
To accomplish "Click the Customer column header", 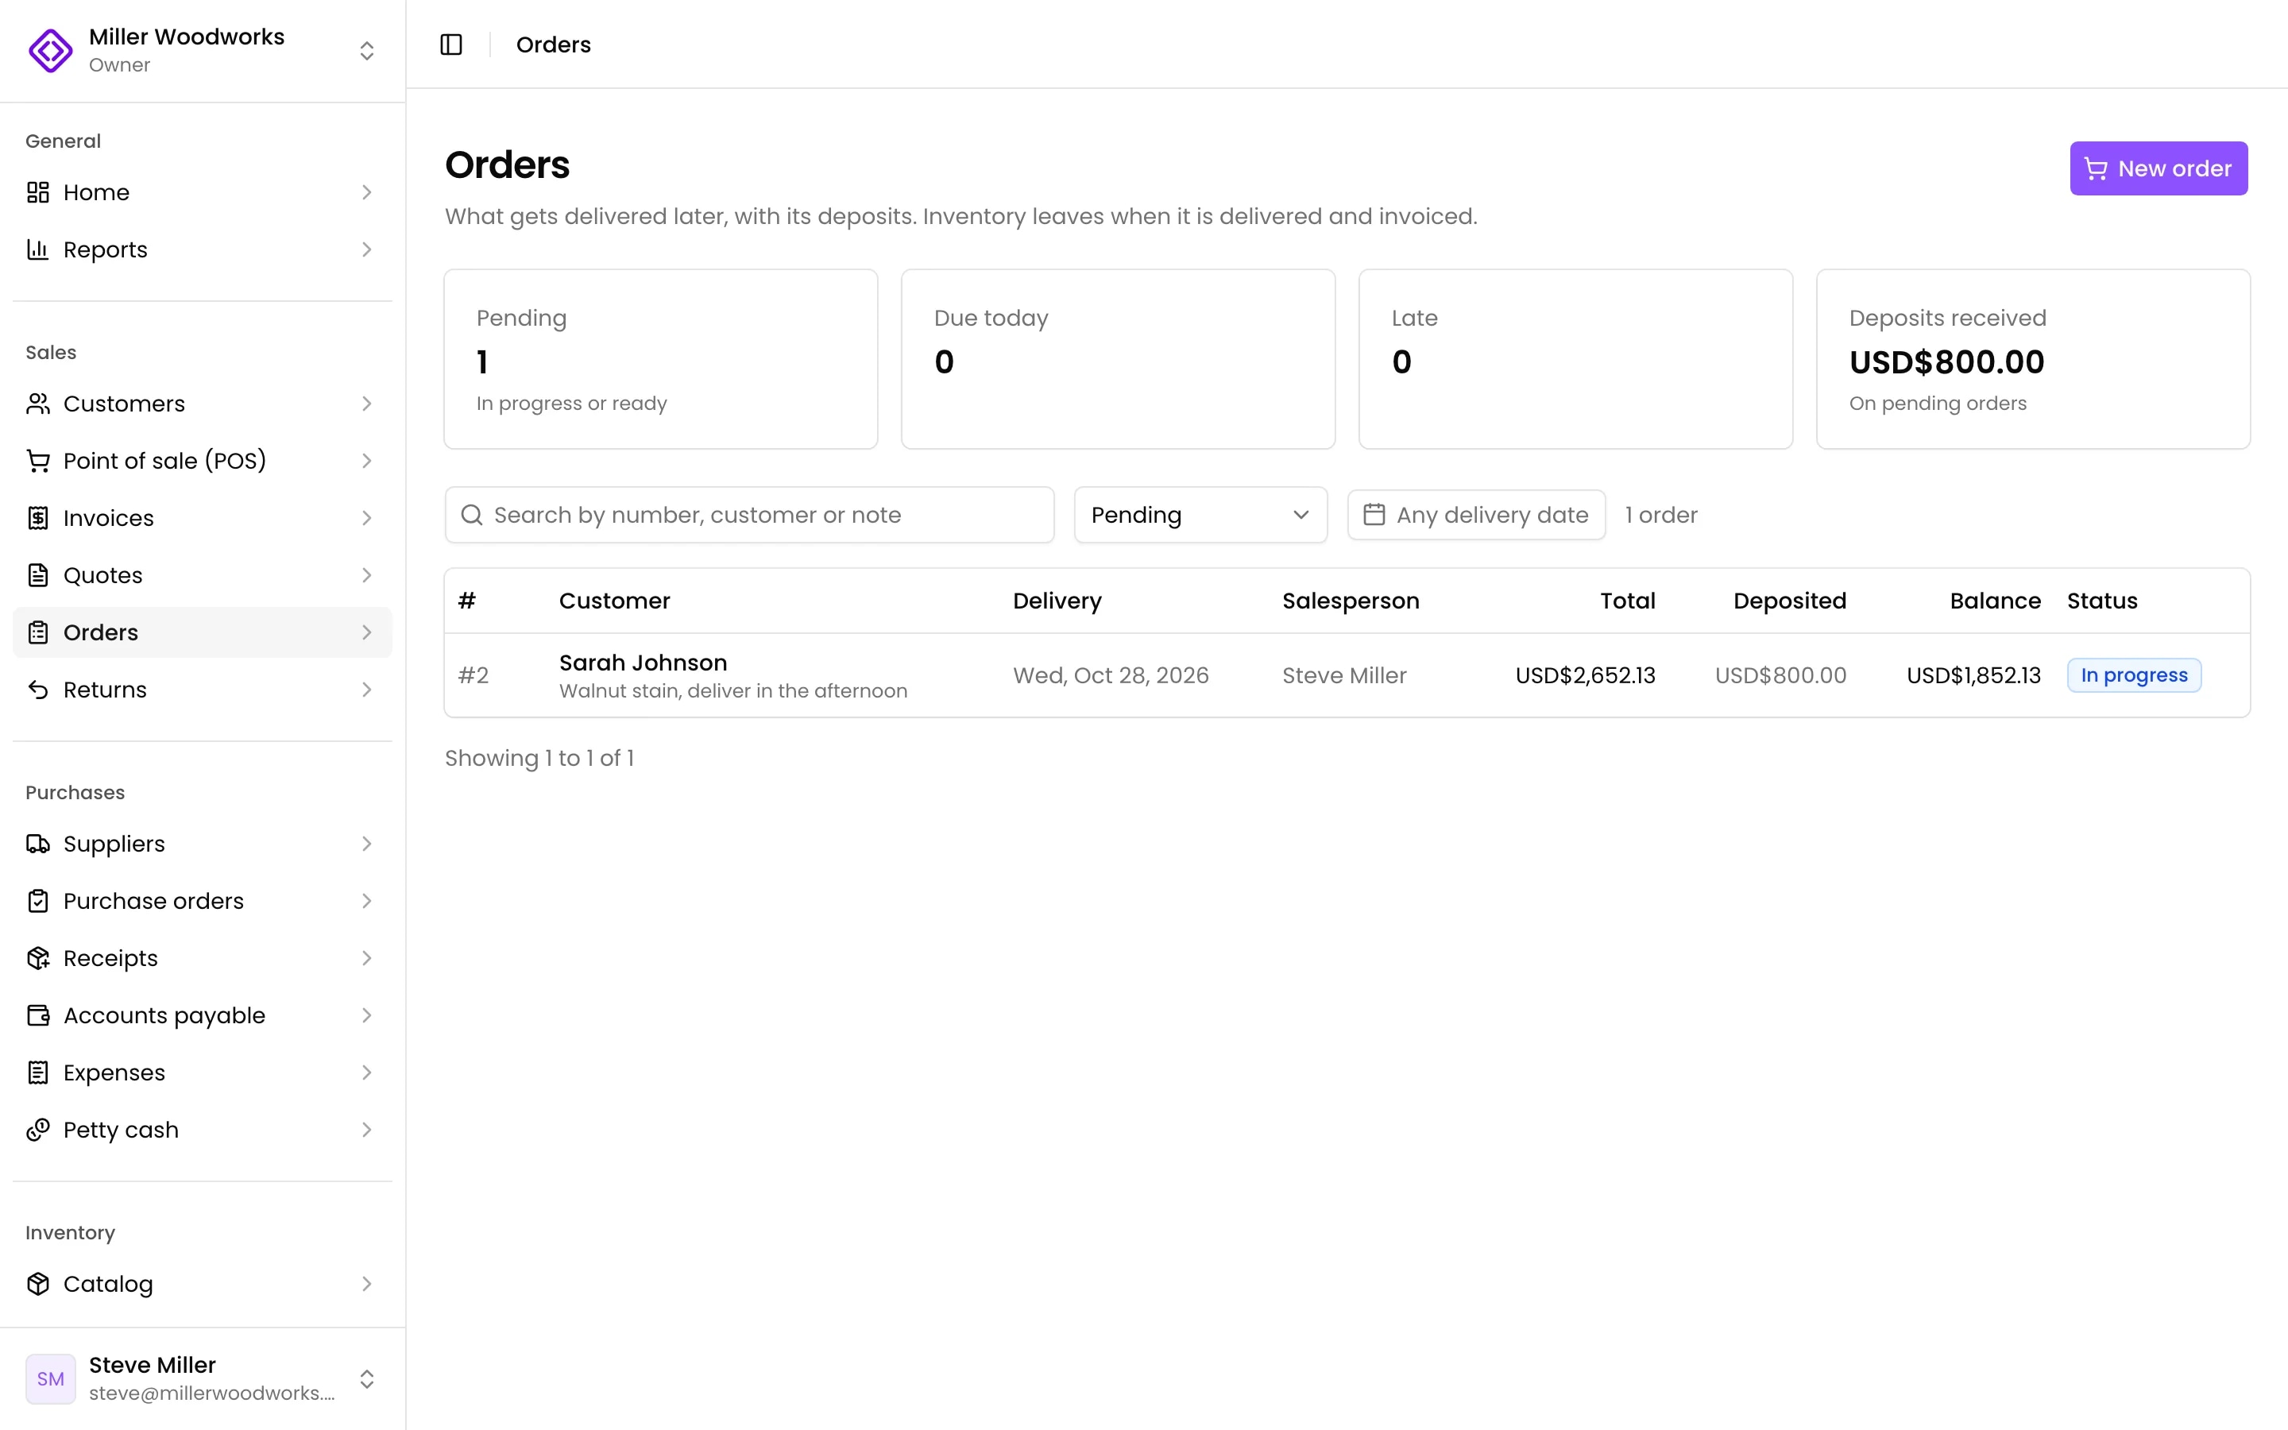I will click(615, 601).
